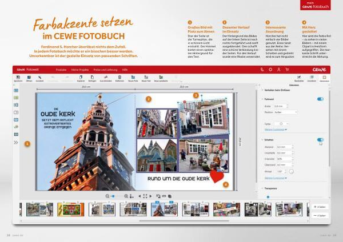This screenshot has height=242, width=343.
Task: Expand left sidebar with double chevron
Action: [16, 143]
